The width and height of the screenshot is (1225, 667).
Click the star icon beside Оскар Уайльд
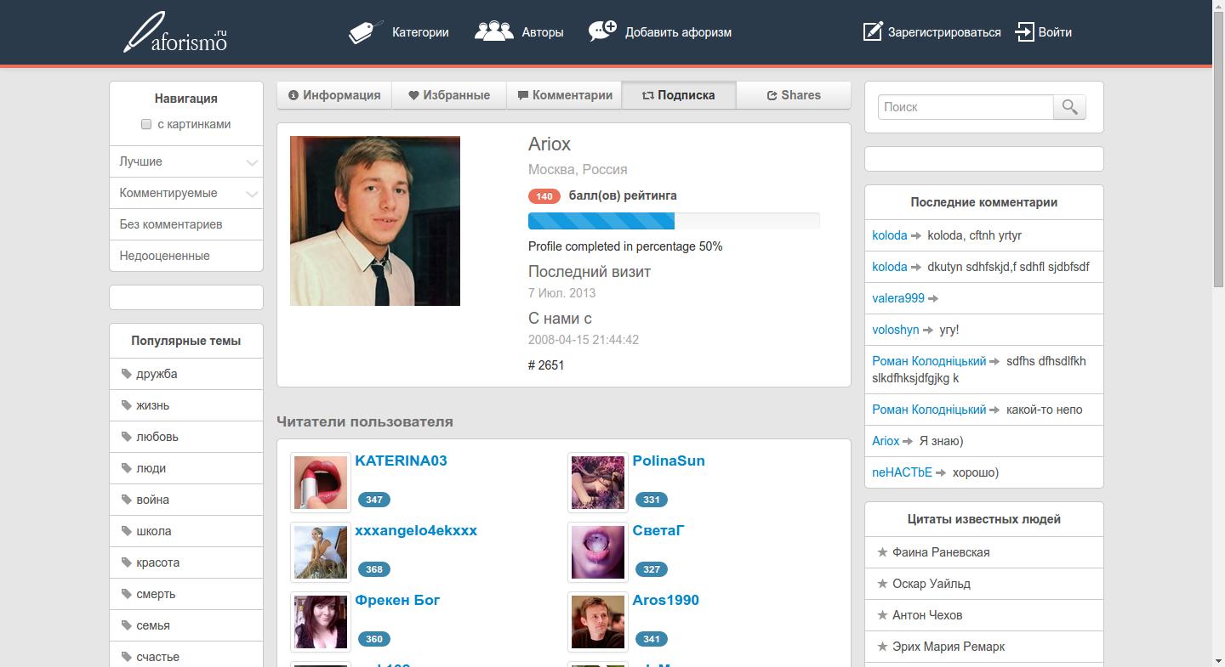click(x=882, y=584)
